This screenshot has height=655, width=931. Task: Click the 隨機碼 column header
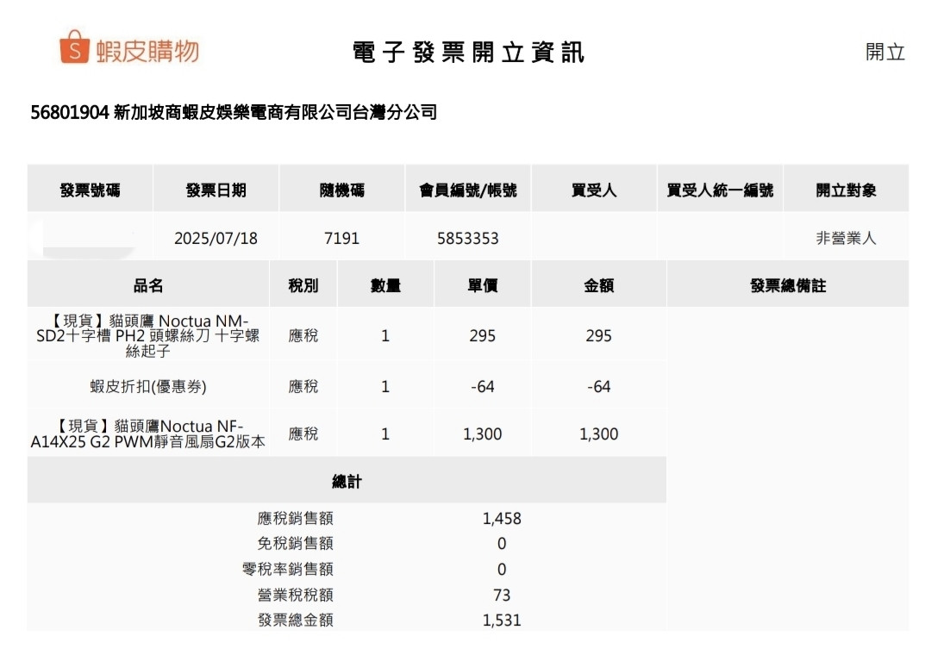[342, 190]
